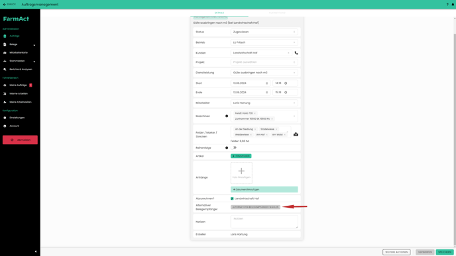Viewport: 456px width, 256px height.
Task: Remove Zunhammer machine chip
Action: tap(272, 119)
